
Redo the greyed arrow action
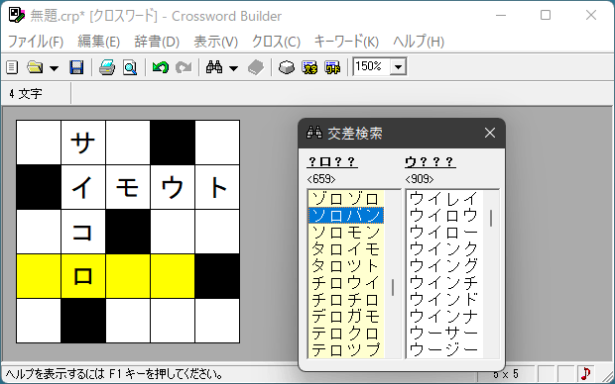[x=184, y=67]
